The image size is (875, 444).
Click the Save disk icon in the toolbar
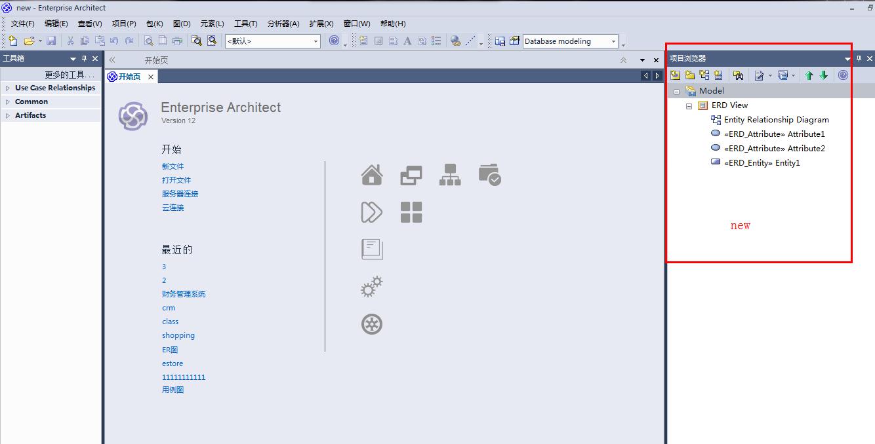(x=51, y=41)
